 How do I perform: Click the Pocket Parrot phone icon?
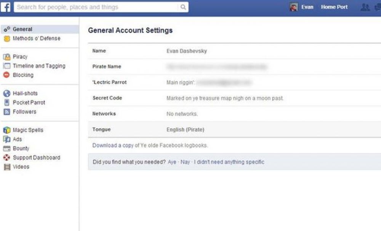pyautogui.click(x=7, y=102)
